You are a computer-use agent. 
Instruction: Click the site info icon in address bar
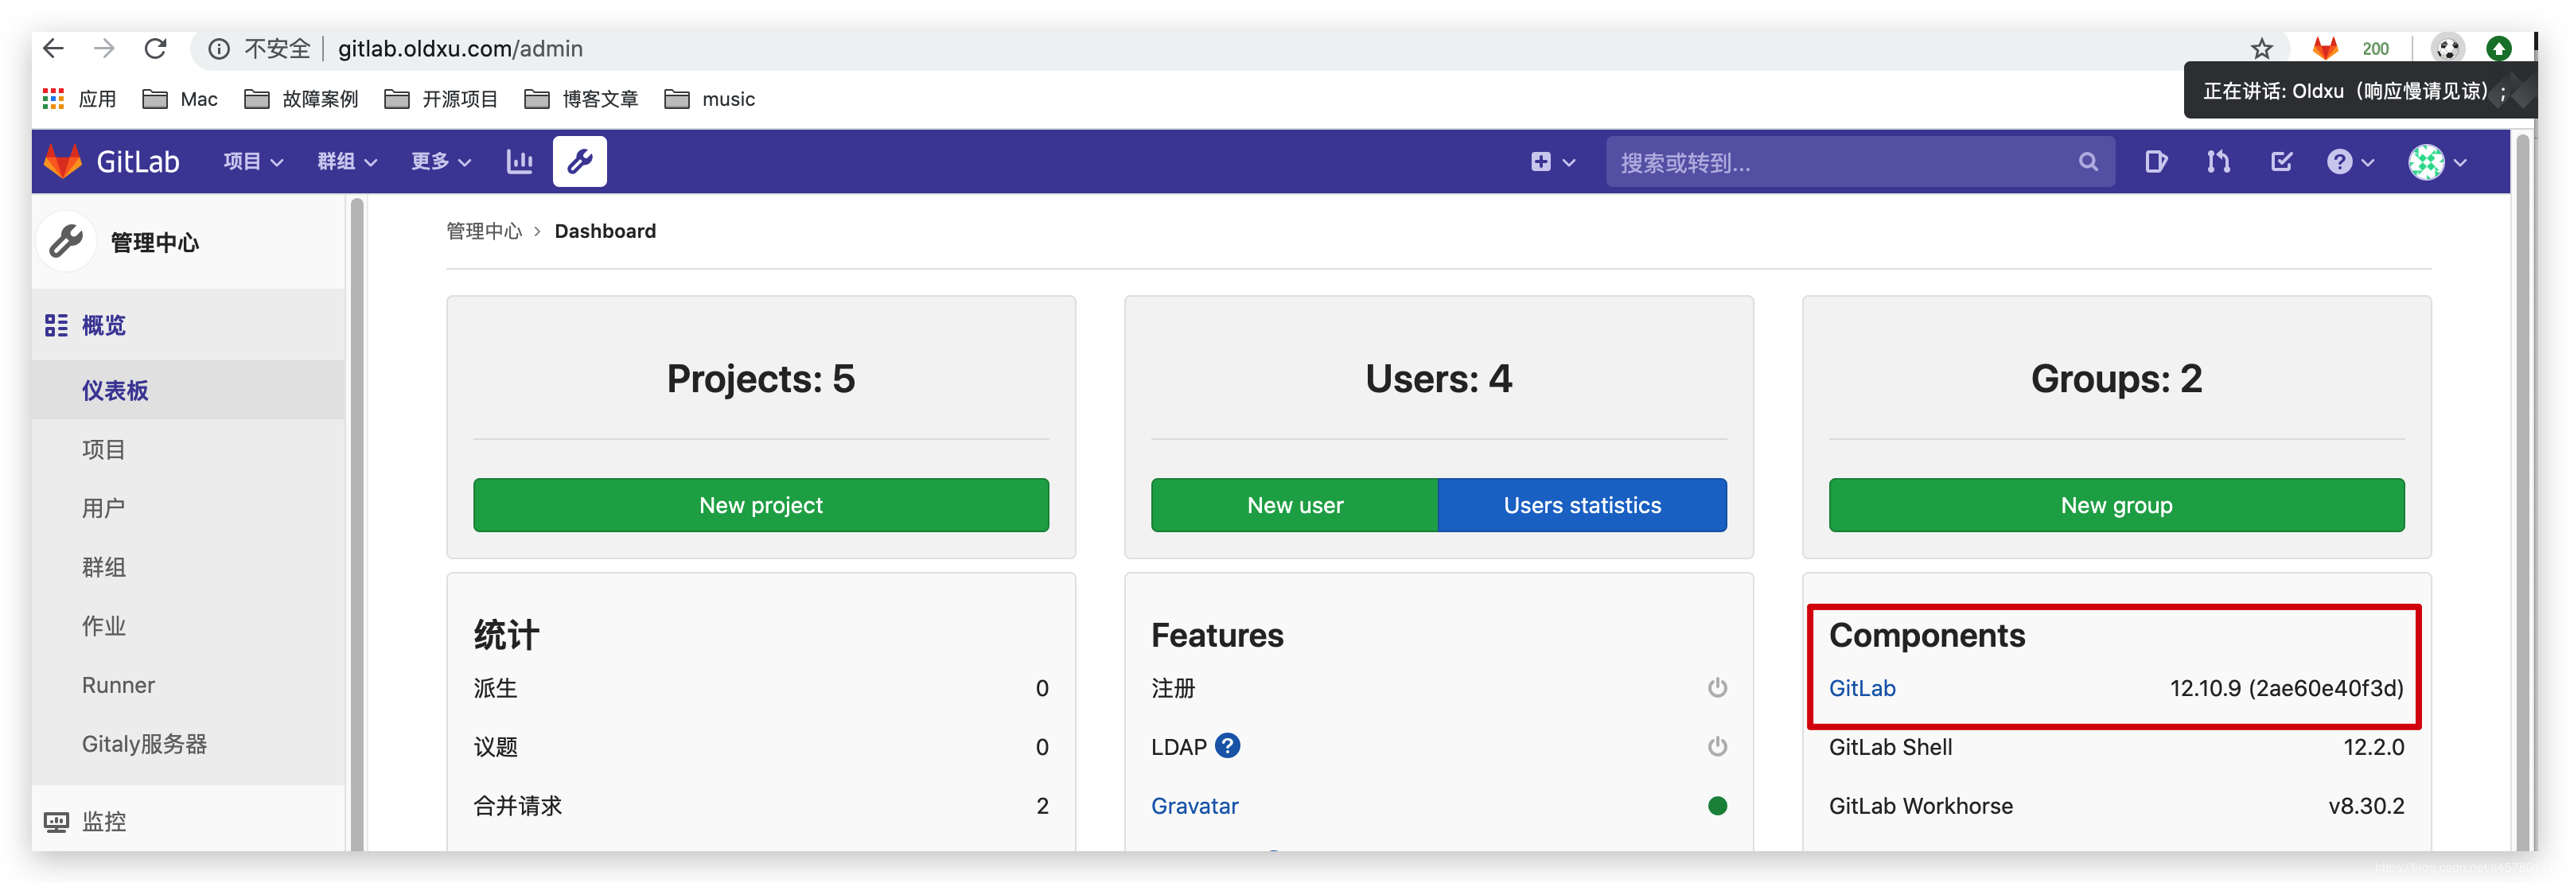[219, 49]
